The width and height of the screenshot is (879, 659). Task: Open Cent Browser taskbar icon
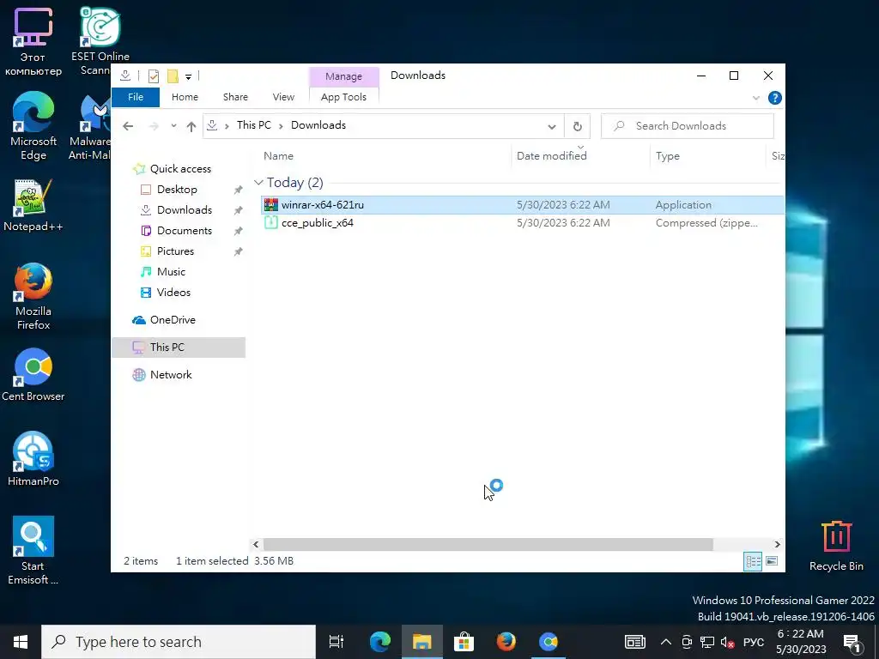coord(549,642)
